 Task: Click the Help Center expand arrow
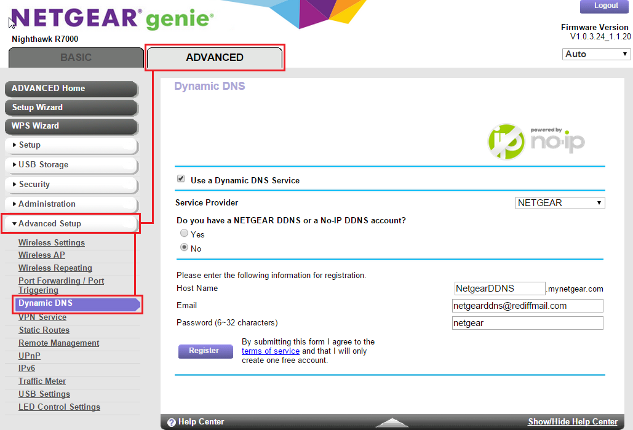[392, 423]
